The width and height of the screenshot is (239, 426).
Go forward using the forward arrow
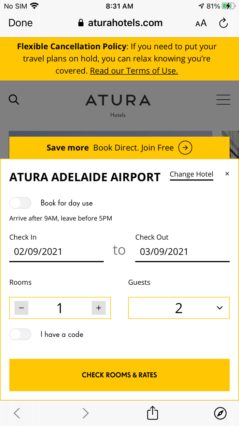(85, 413)
